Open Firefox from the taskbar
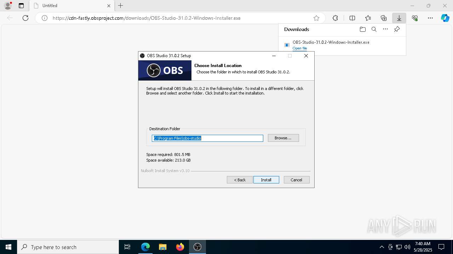Viewport: 453px width, 254px height. pos(180,247)
